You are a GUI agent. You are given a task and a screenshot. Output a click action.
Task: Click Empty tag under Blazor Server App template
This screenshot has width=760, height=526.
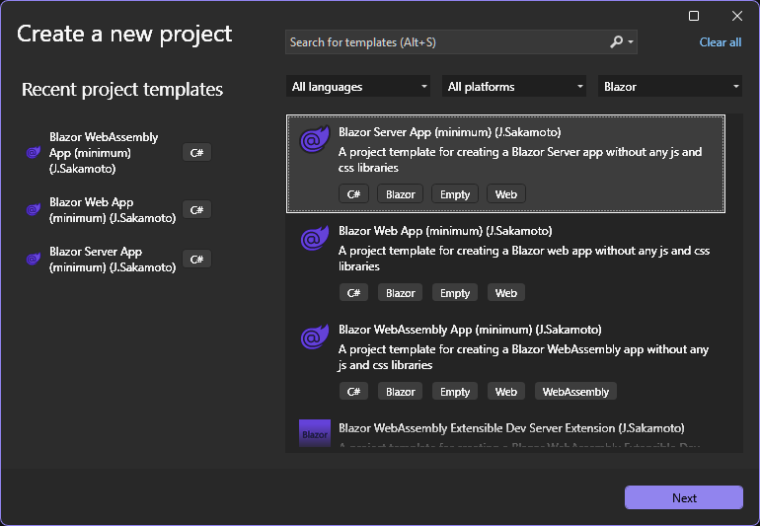455,193
